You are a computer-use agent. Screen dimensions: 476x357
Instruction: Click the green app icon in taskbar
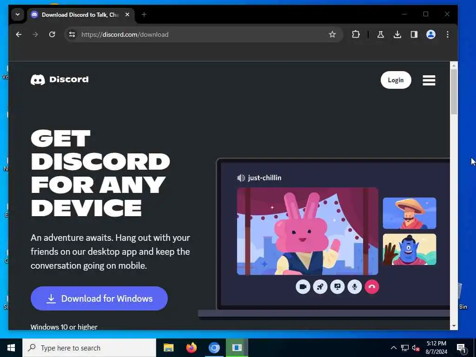(x=237, y=348)
